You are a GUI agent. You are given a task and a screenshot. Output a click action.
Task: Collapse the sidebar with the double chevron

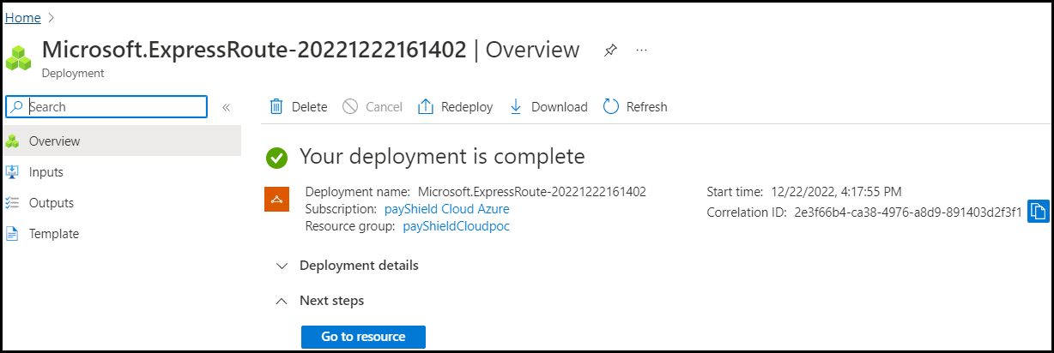227,107
